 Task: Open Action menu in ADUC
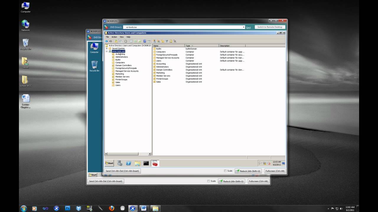(114, 37)
